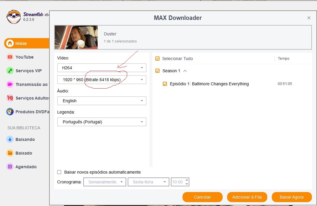The width and height of the screenshot is (317, 206).
Task: Click the Produtos DVDFab icon
Action: point(10,112)
